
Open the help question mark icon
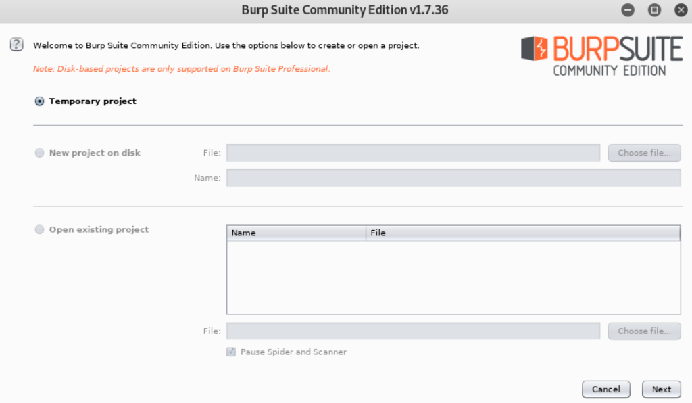pos(17,45)
